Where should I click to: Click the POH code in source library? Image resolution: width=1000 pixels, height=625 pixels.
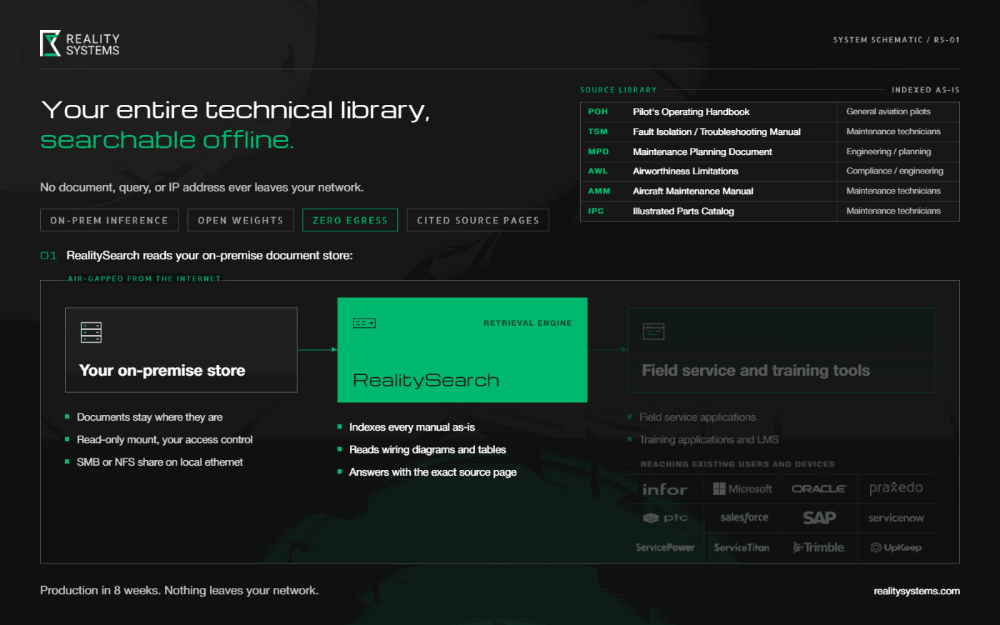pos(598,111)
